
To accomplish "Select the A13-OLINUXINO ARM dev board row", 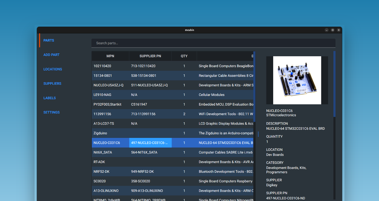I will pyautogui.click(x=110, y=191).
